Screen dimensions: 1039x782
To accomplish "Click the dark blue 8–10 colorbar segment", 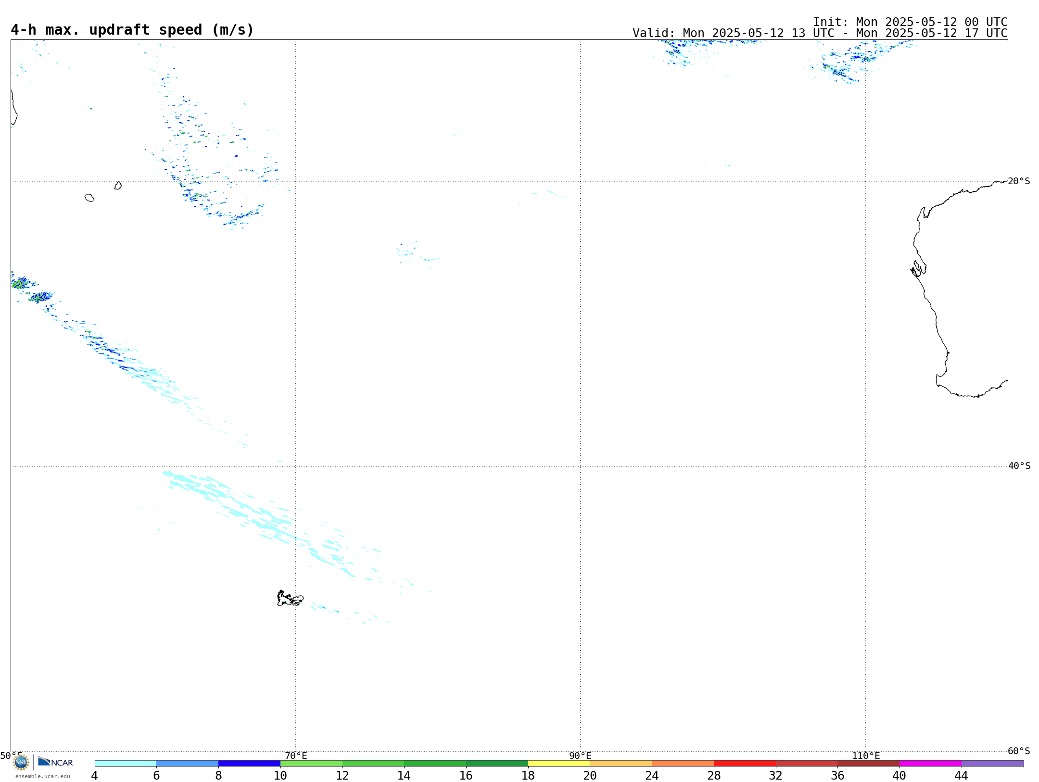I will 250,764.
